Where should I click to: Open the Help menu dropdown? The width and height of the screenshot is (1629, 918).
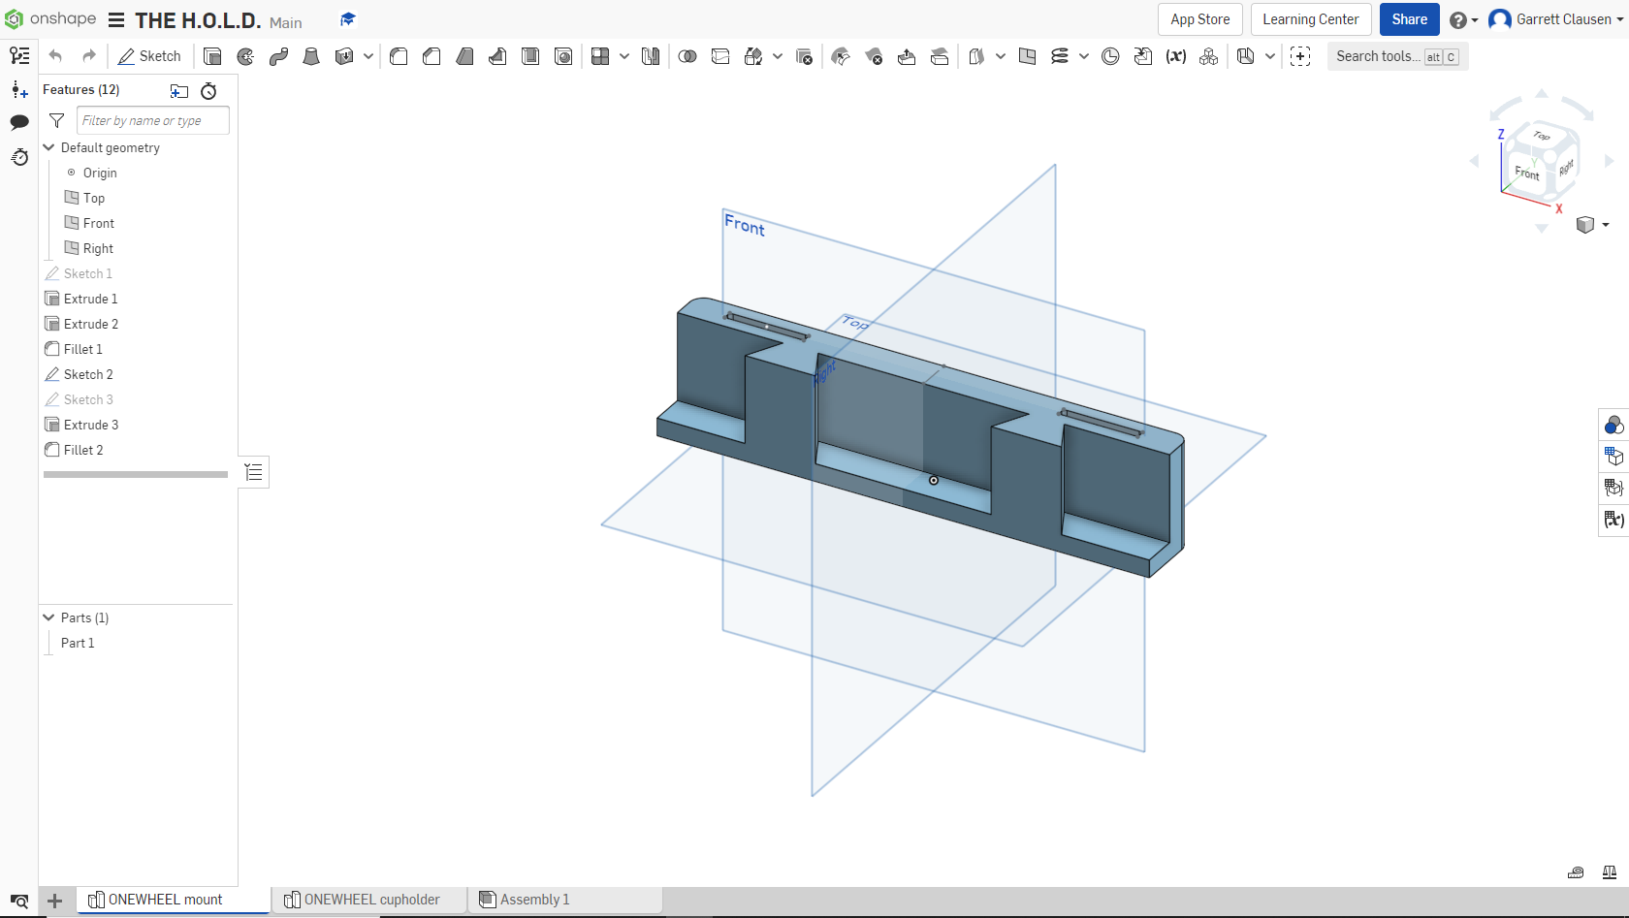tap(1464, 20)
